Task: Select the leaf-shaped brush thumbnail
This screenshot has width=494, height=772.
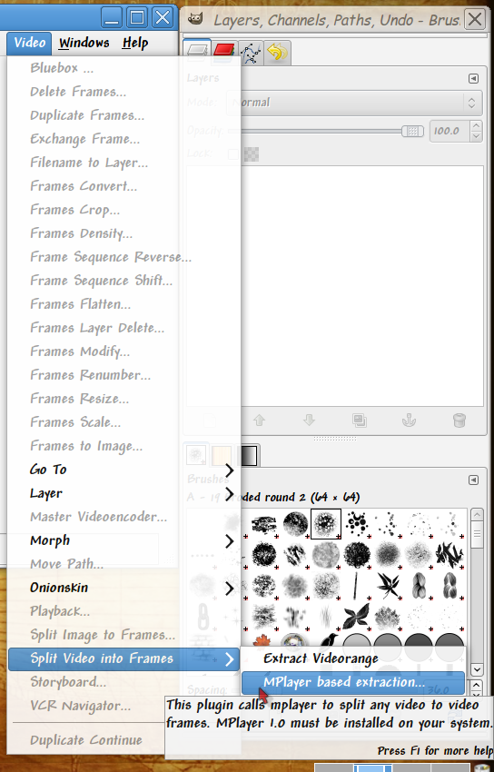Action: pyautogui.click(x=388, y=585)
